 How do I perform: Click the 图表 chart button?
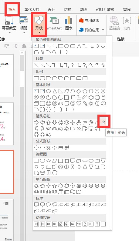pos(69,23)
